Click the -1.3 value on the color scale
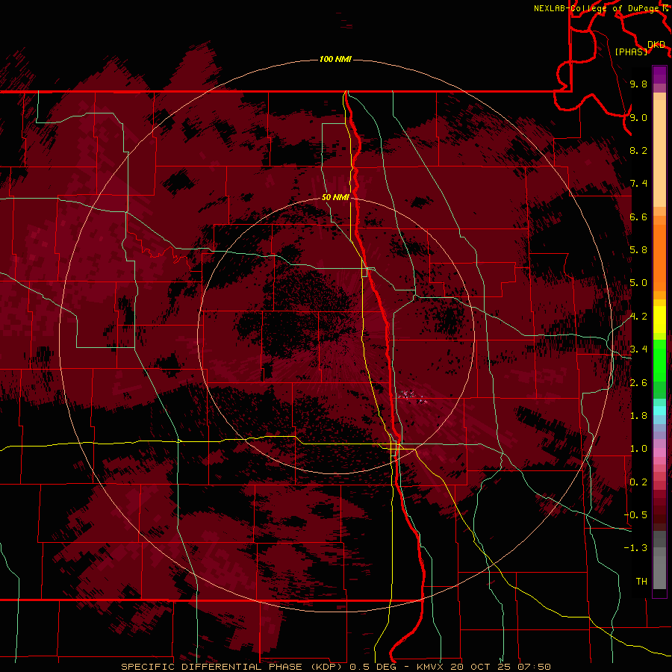This screenshot has width=672, height=672. (x=635, y=548)
